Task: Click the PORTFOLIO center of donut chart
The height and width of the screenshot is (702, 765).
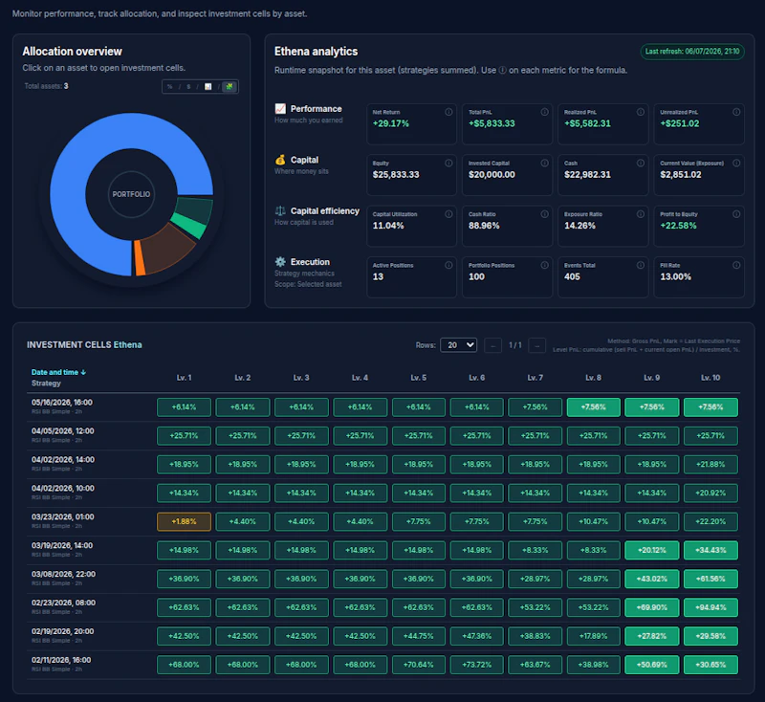Action: (x=131, y=194)
